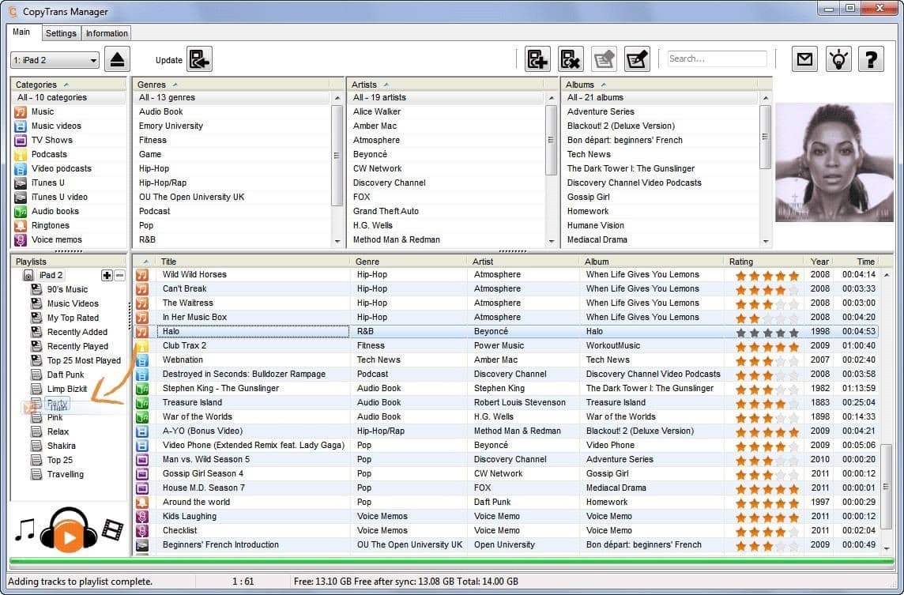Open the Information tab
This screenshot has height=595, width=904.
pos(107,33)
